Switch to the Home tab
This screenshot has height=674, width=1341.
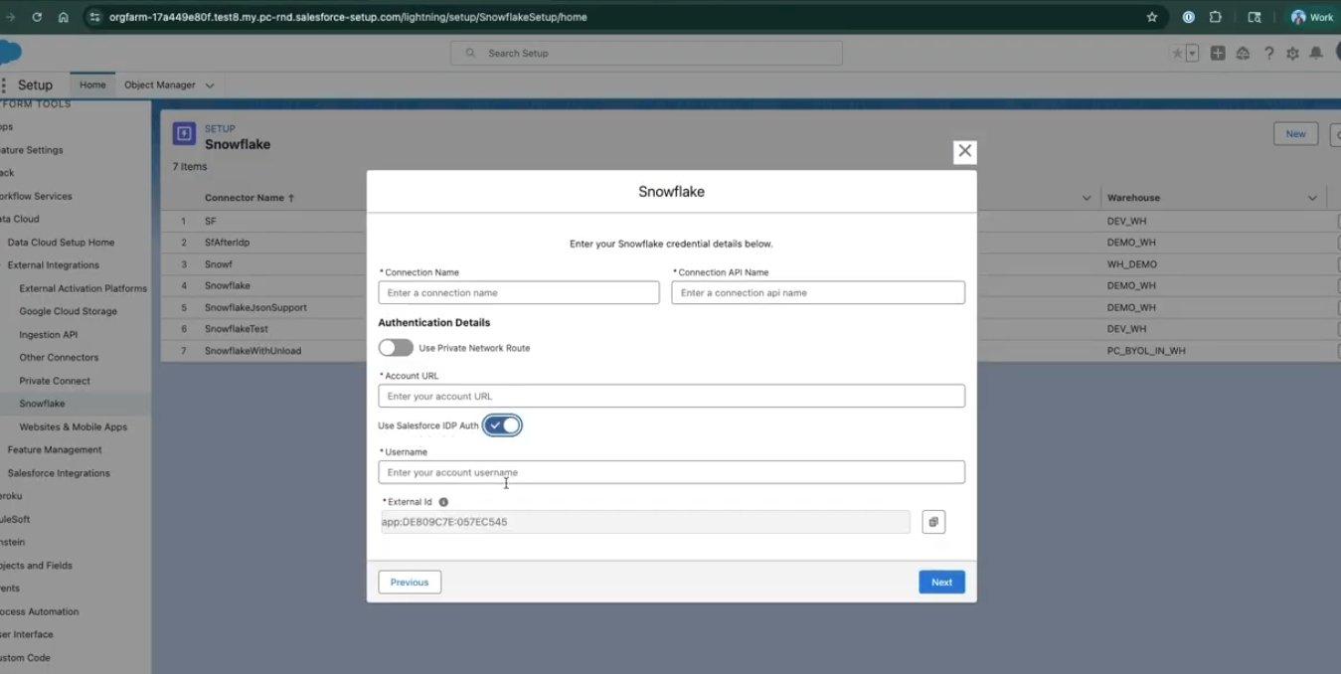[x=92, y=85]
